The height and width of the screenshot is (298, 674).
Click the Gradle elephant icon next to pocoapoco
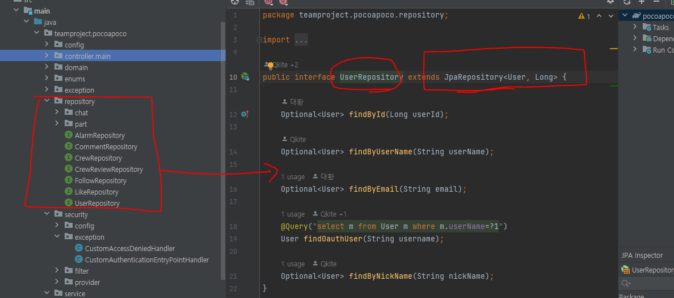pos(636,16)
